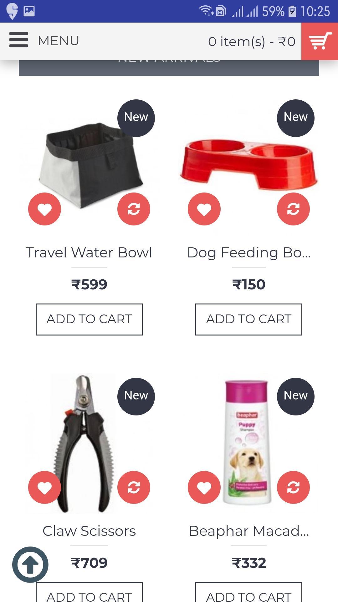Open Beaphar Macad... product title
338x602 pixels.
pos(249,531)
